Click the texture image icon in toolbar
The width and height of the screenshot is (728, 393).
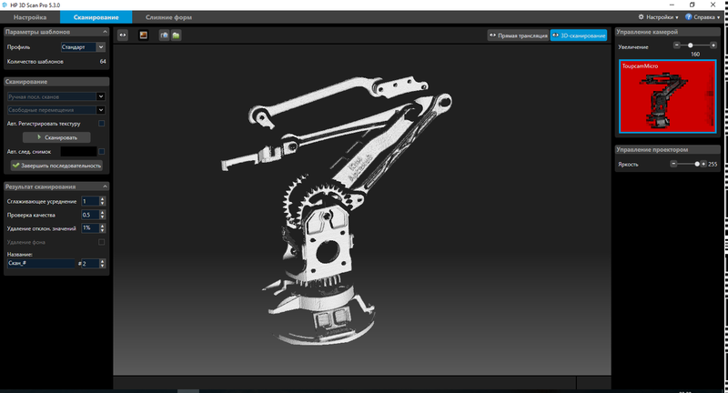(144, 35)
